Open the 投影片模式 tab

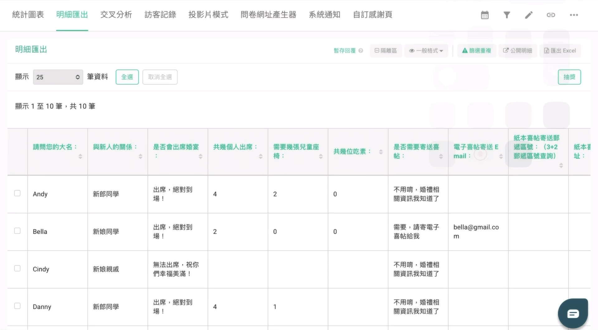coord(208,15)
